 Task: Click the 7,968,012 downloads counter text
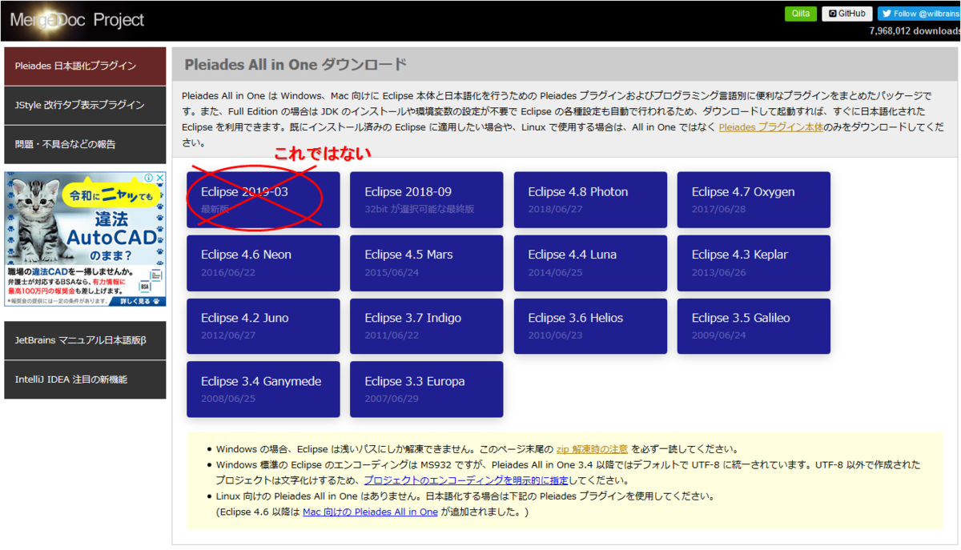pyautogui.click(x=915, y=31)
